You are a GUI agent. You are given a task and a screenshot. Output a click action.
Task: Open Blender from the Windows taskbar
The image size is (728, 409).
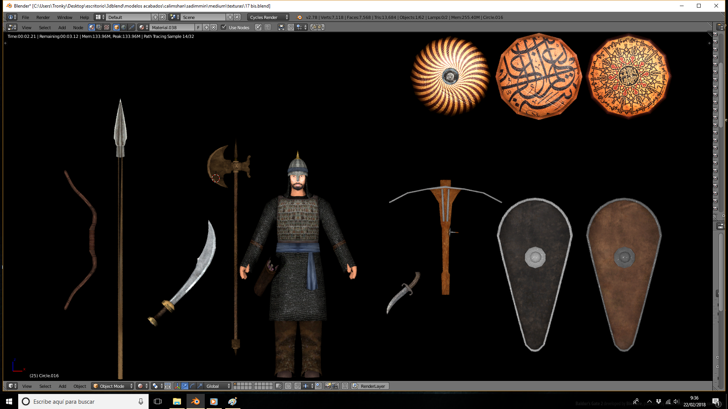click(195, 401)
